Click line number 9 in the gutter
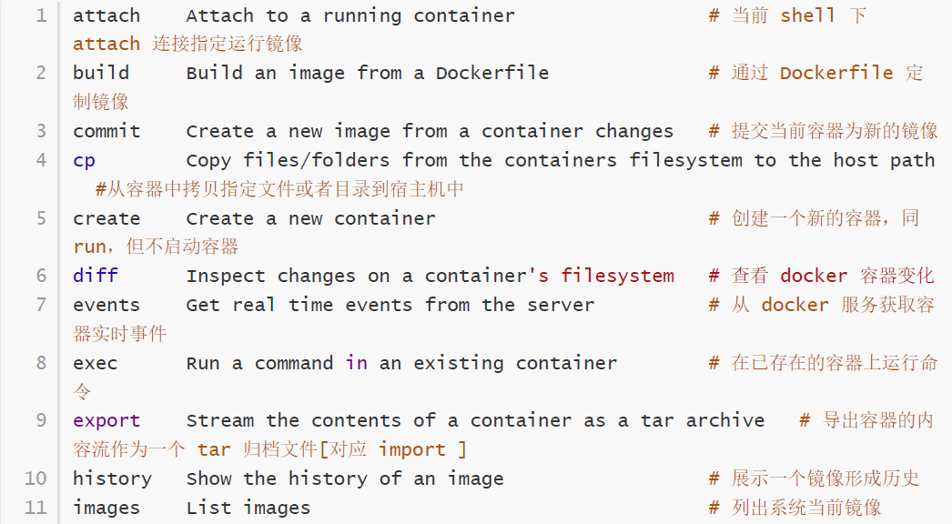Viewport: 952px width, 524px height. coord(41,420)
